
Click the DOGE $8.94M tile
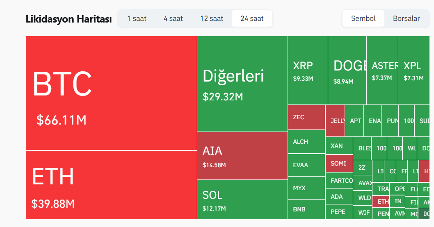pos(347,70)
